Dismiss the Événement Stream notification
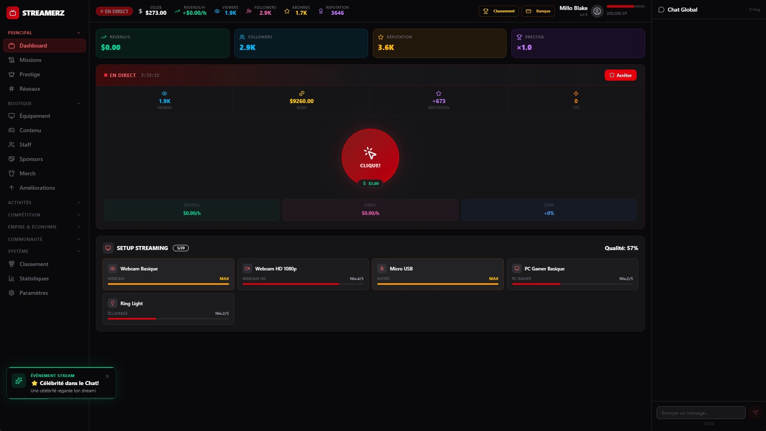The image size is (766, 431). click(x=107, y=376)
